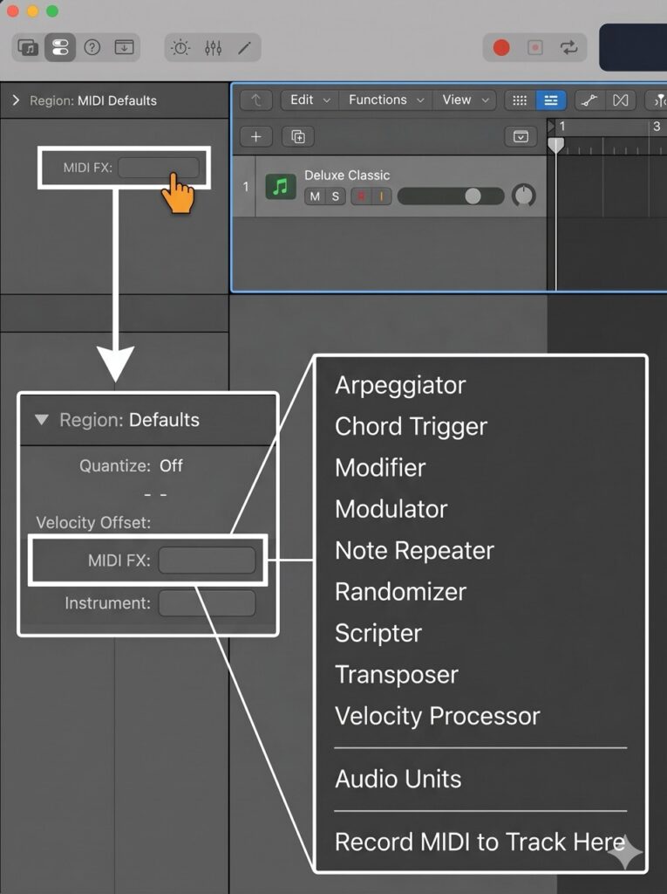Click the Catch playhead icon at right
The image size is (667, 894).
[658, 100]
